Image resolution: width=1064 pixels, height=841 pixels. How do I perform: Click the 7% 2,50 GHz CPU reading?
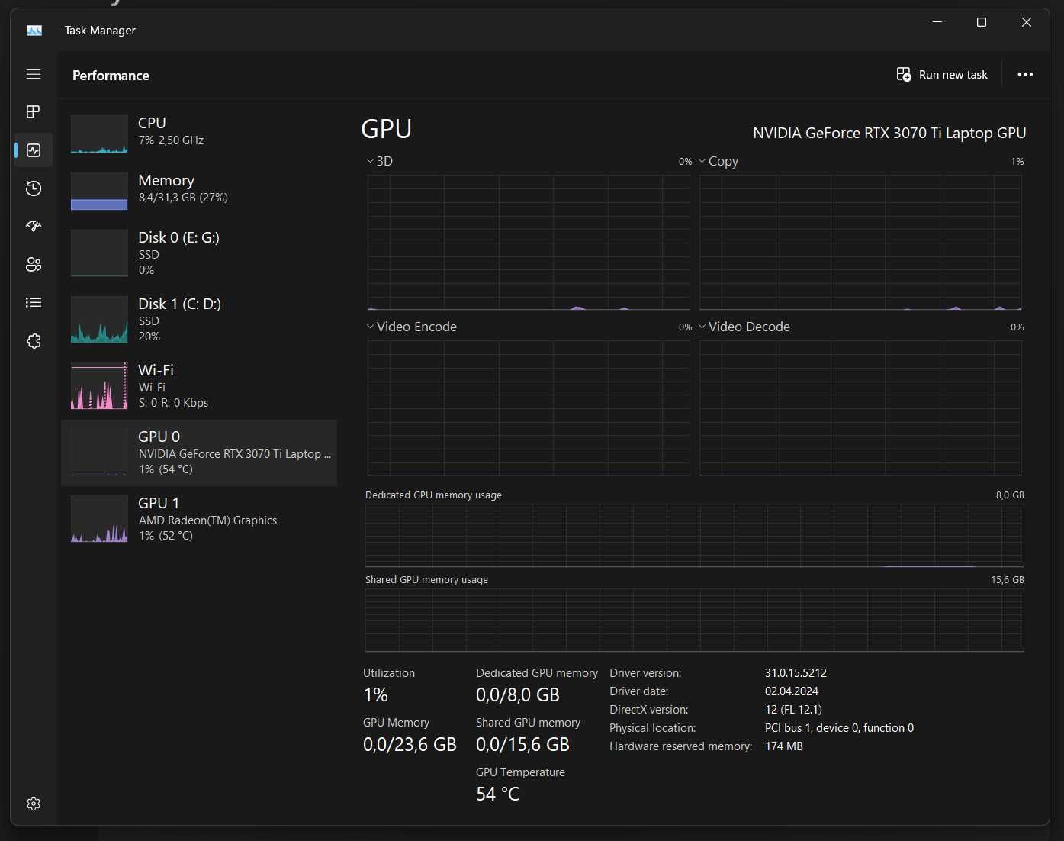[x=171, y=140]
